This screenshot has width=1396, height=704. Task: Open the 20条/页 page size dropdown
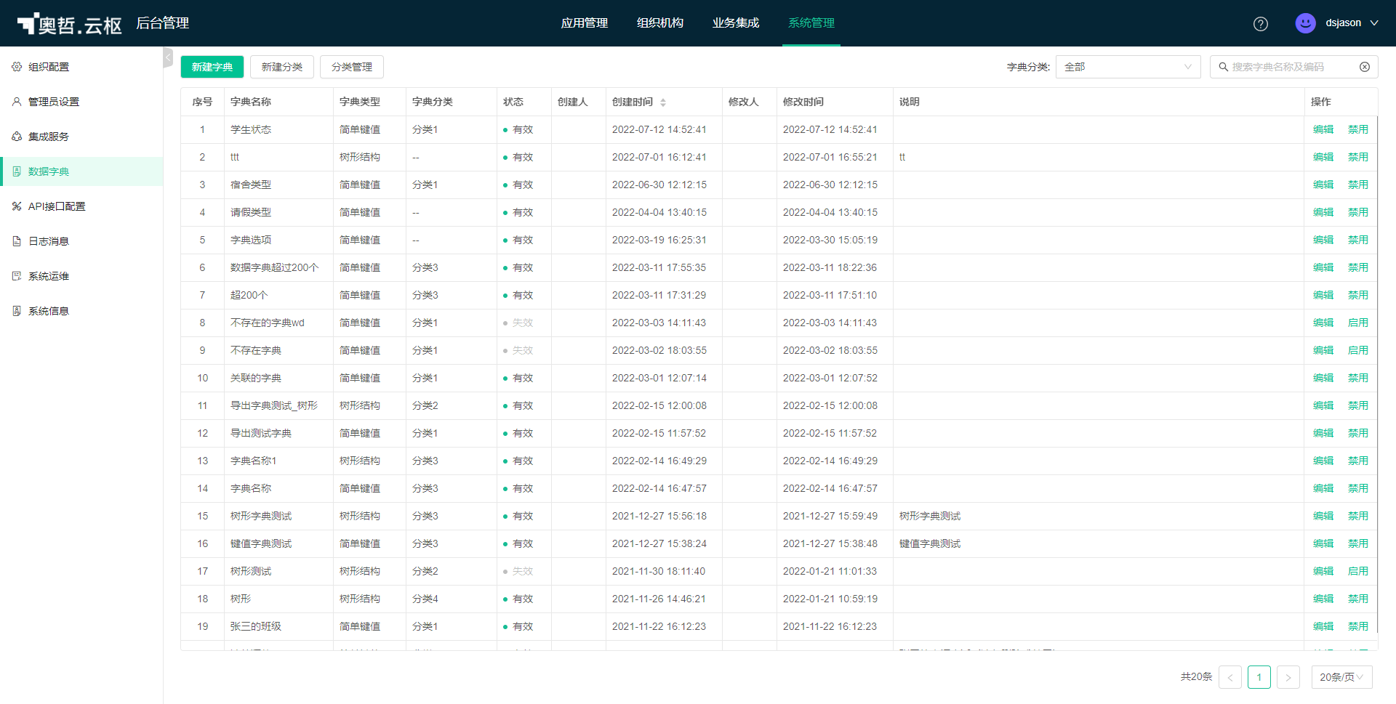(1341, 677)
